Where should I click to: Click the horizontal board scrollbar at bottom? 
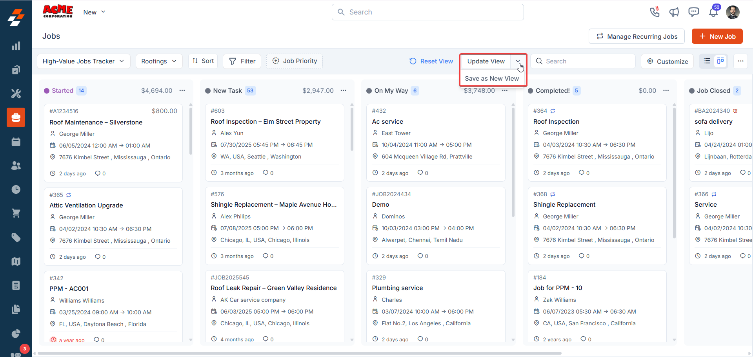pos(300,353)
